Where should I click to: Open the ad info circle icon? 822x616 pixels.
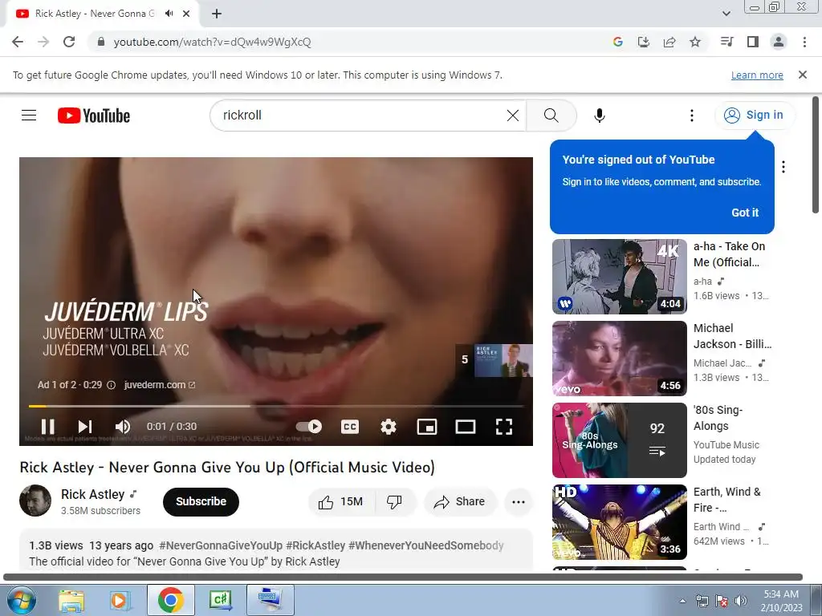pos(111,385)
